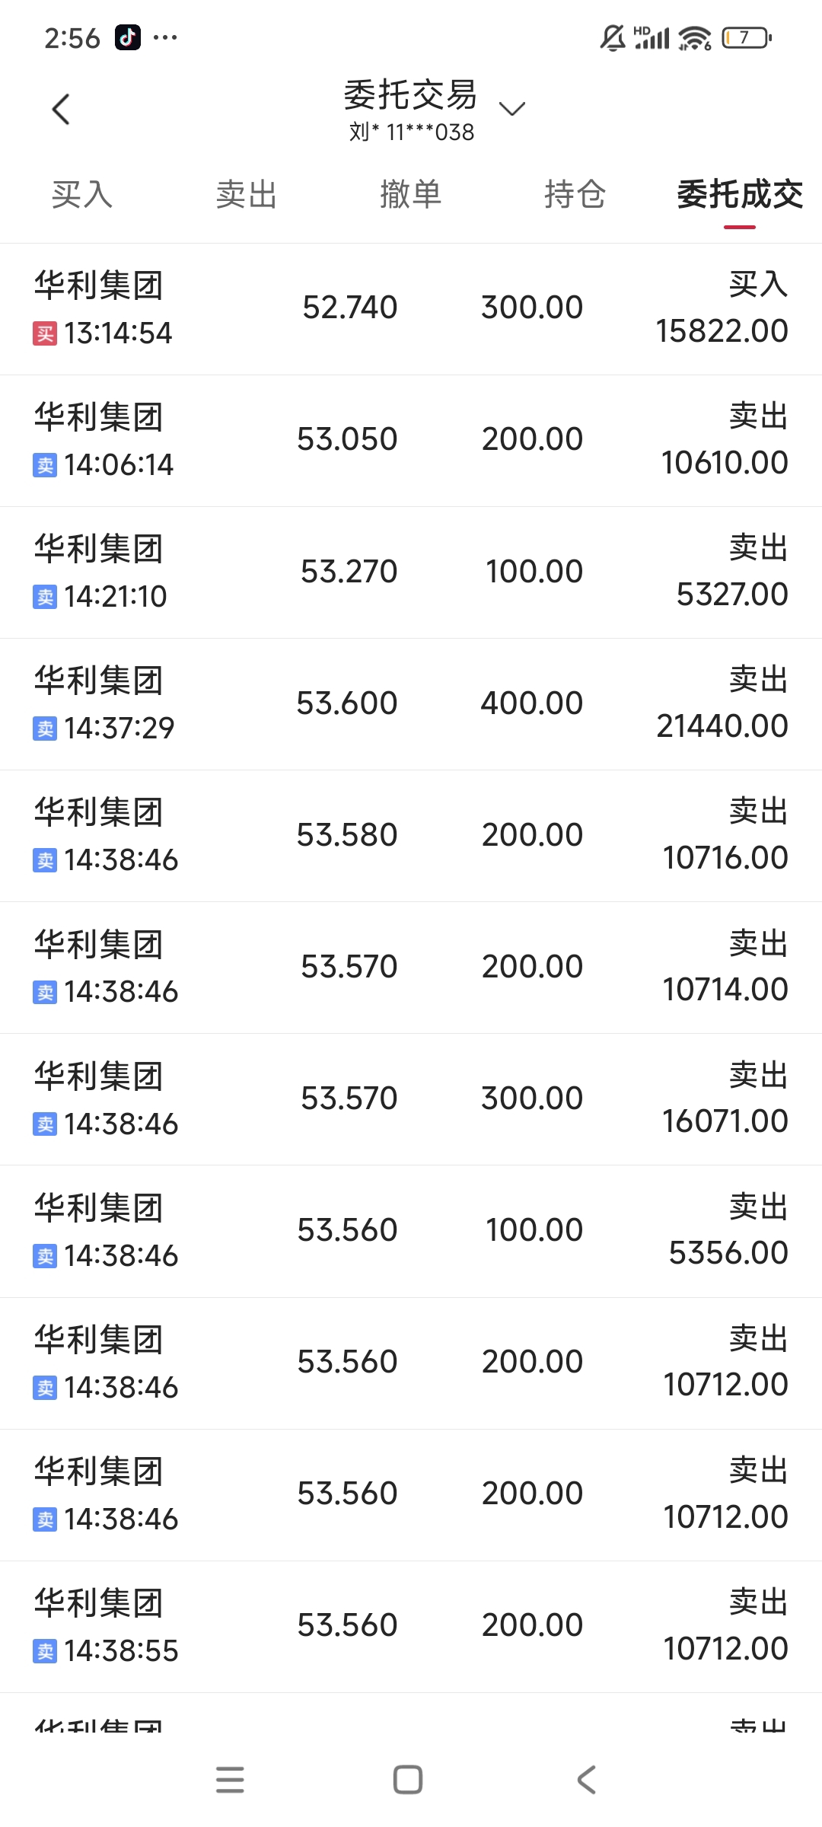Image resolution: width=822 pixels, height=1827 pixels.
Task: Open the 300.00 sell order at 53.570
Action: pos(411,1099)
